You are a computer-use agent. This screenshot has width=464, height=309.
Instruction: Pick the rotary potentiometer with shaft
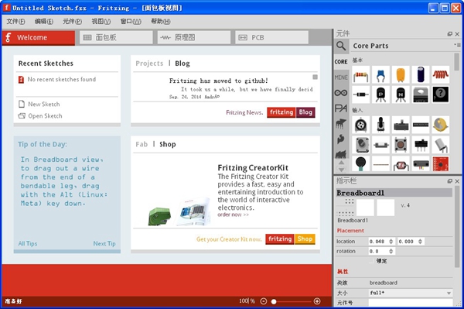(380, 125)
